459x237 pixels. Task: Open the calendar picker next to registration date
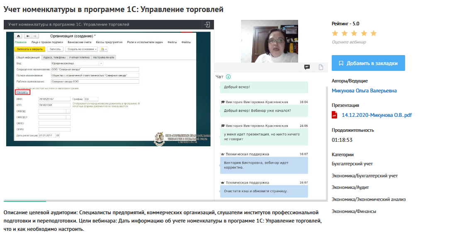pos(58,135)
